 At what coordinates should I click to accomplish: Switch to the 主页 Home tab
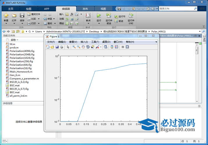click(10, 9)
